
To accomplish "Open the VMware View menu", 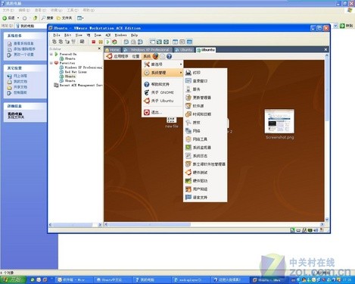I will 79,35.
